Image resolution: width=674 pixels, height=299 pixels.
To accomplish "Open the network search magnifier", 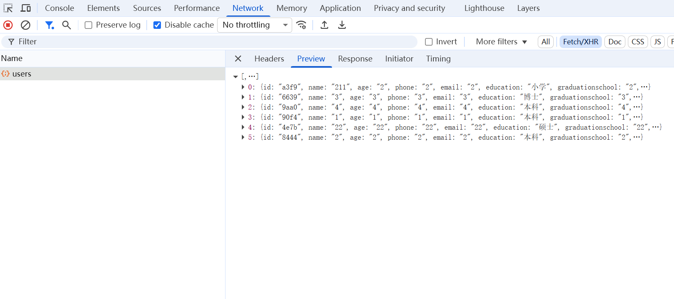I will point(66,25).
